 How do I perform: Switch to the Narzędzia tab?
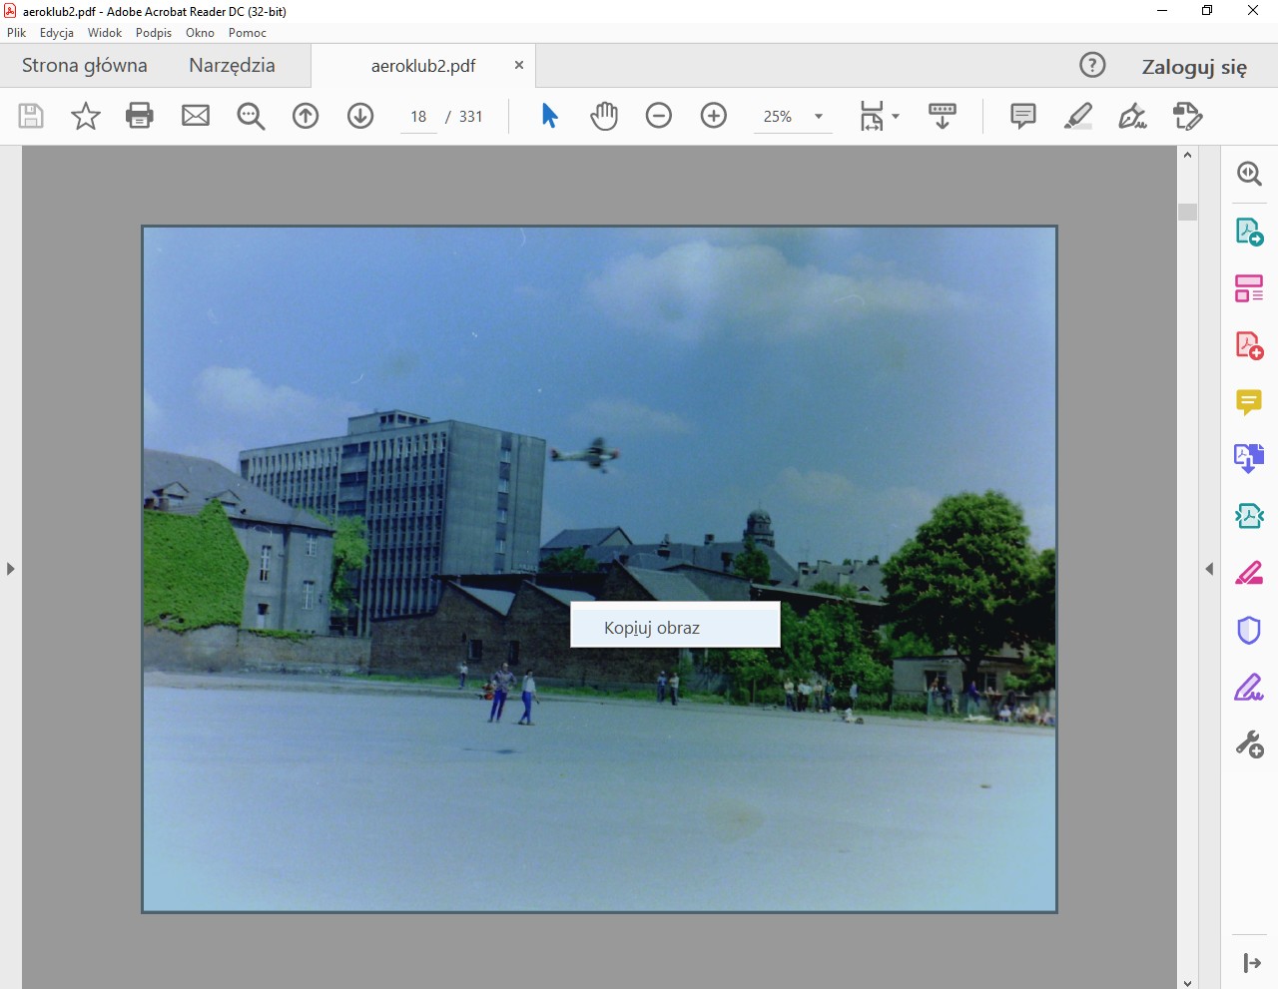232,66
